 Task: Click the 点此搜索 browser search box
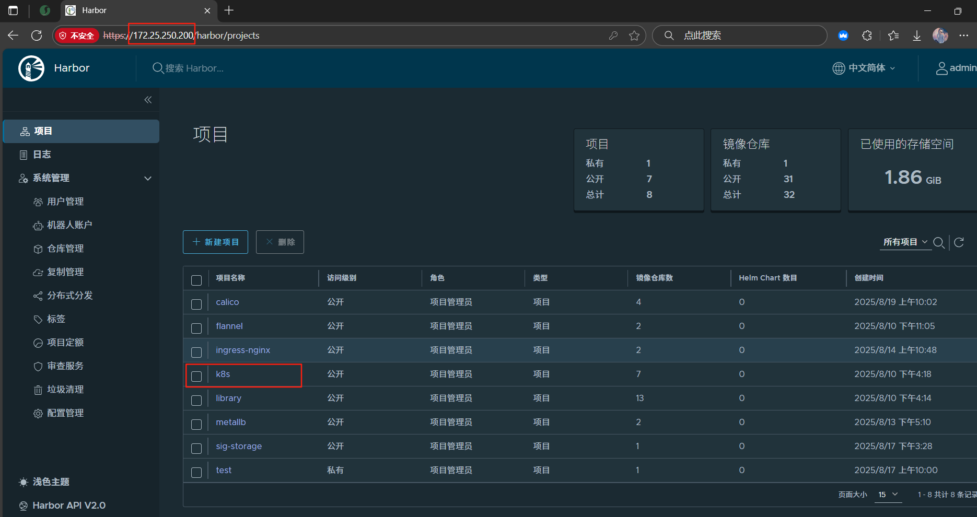tap(739, 36)
